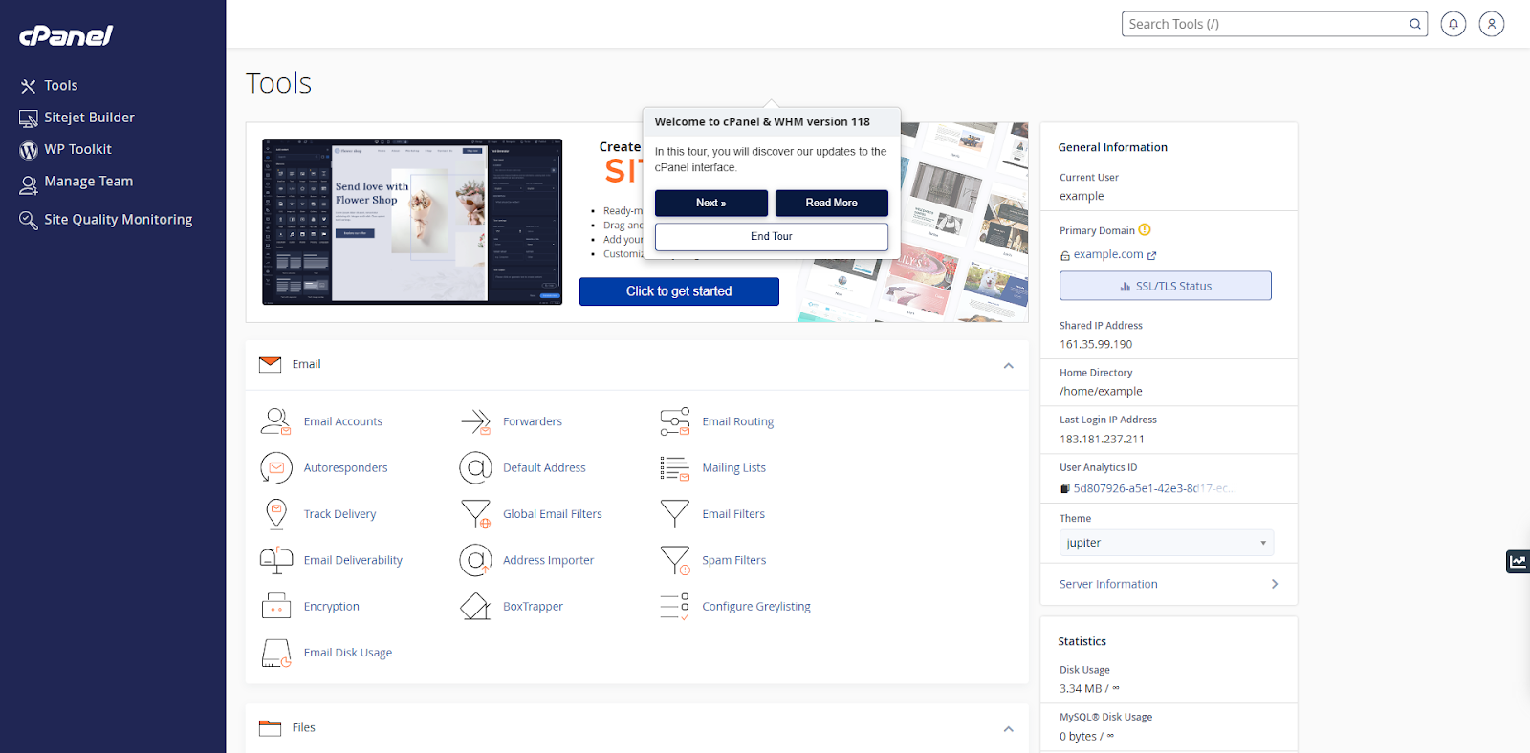Image resolution: width=1530 pixels, height=753 pixels.
Task: Click the 'Click to get started' button
Action: click(679, 291)
